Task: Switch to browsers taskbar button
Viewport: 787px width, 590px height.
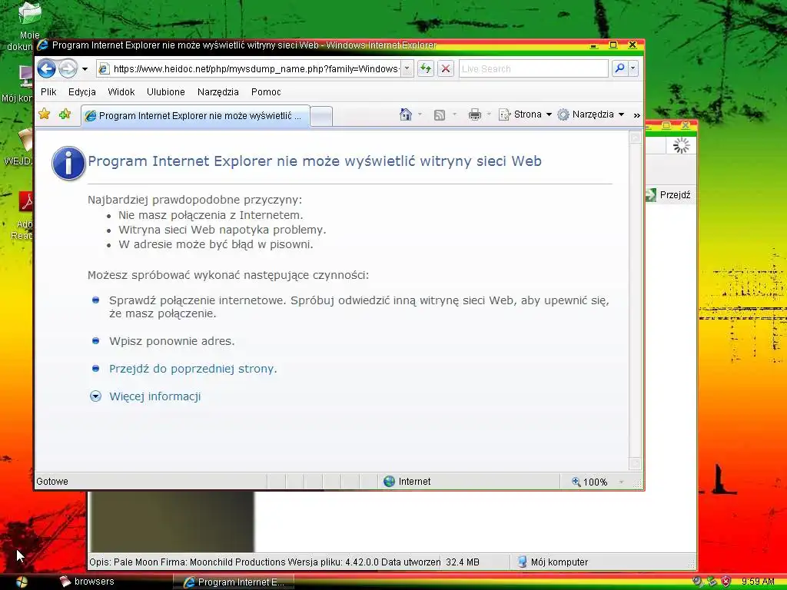Action: [x=88, y=582]
